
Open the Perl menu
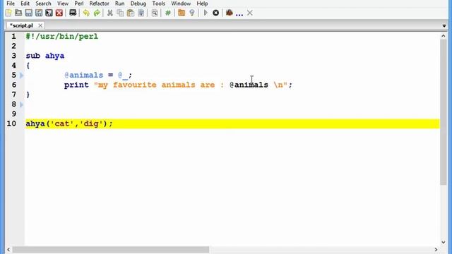pyautogui.click(x=79, y=4)
